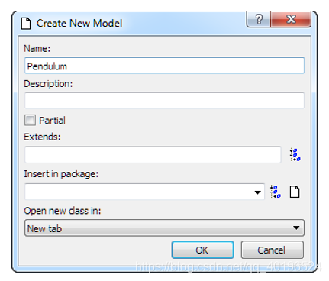
Task: Open class browser icon beside Extends field
Action: coord(295,155)
